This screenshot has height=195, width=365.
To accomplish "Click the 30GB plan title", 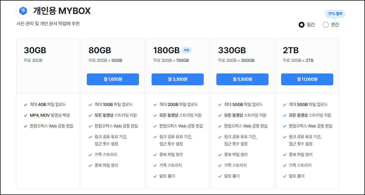I will pyautogui.click(x=35, y=50).
